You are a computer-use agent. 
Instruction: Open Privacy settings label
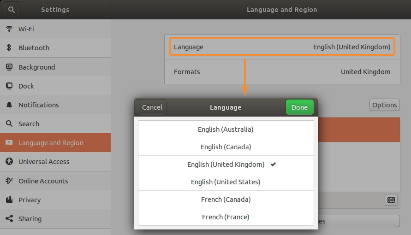pos(30,200)
